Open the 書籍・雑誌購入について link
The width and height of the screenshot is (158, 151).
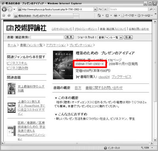[x=113, y=29]
